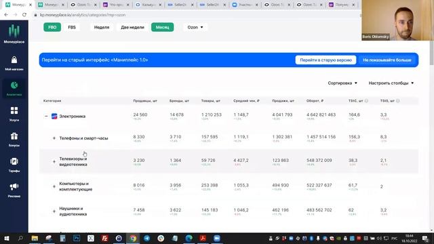Go back using the browser back arrow

point(6,15)
